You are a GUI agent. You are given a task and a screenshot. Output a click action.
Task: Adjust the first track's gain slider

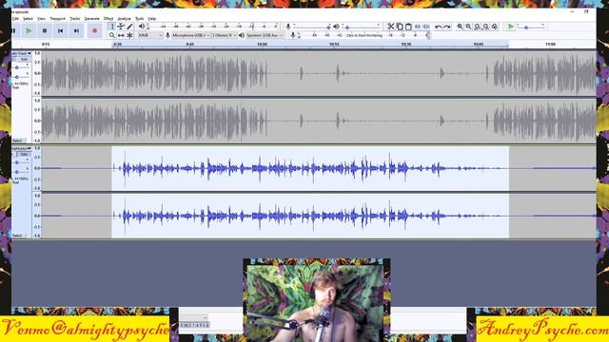click(21, 67)
